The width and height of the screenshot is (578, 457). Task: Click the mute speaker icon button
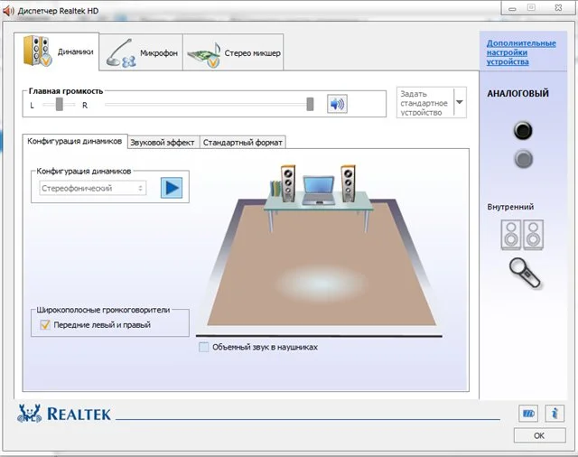[x=337, y=104]
